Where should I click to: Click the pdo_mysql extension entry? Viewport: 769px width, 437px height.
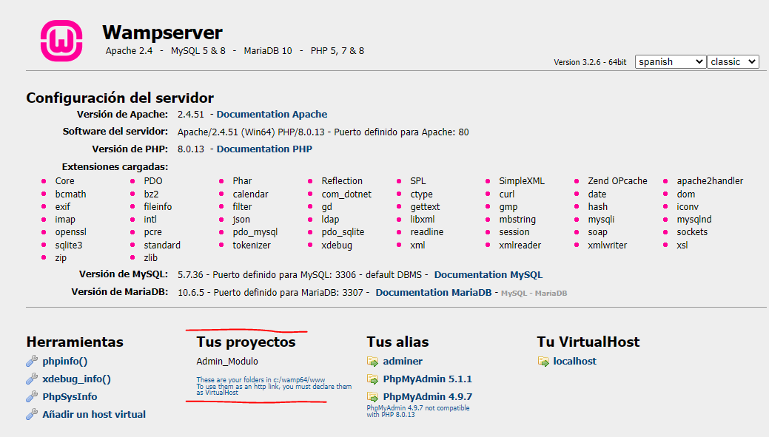point(255,232)
